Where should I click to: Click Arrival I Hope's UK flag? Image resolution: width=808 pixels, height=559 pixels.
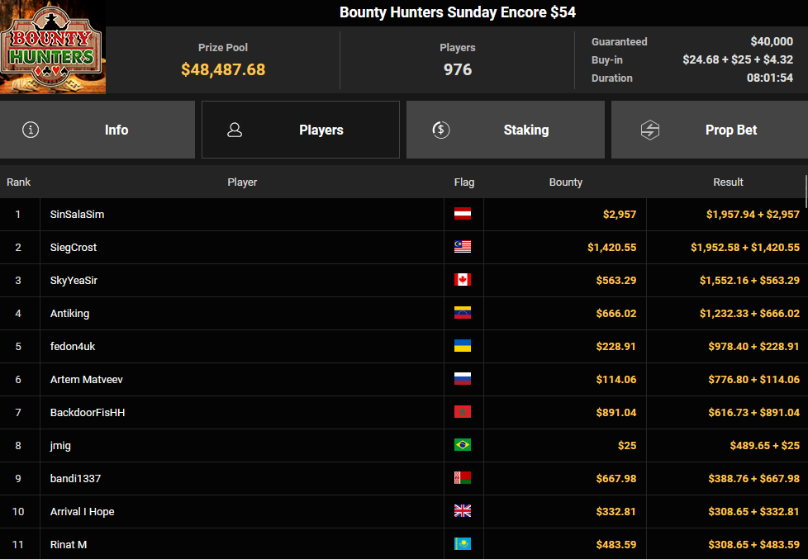click(462, 510)
